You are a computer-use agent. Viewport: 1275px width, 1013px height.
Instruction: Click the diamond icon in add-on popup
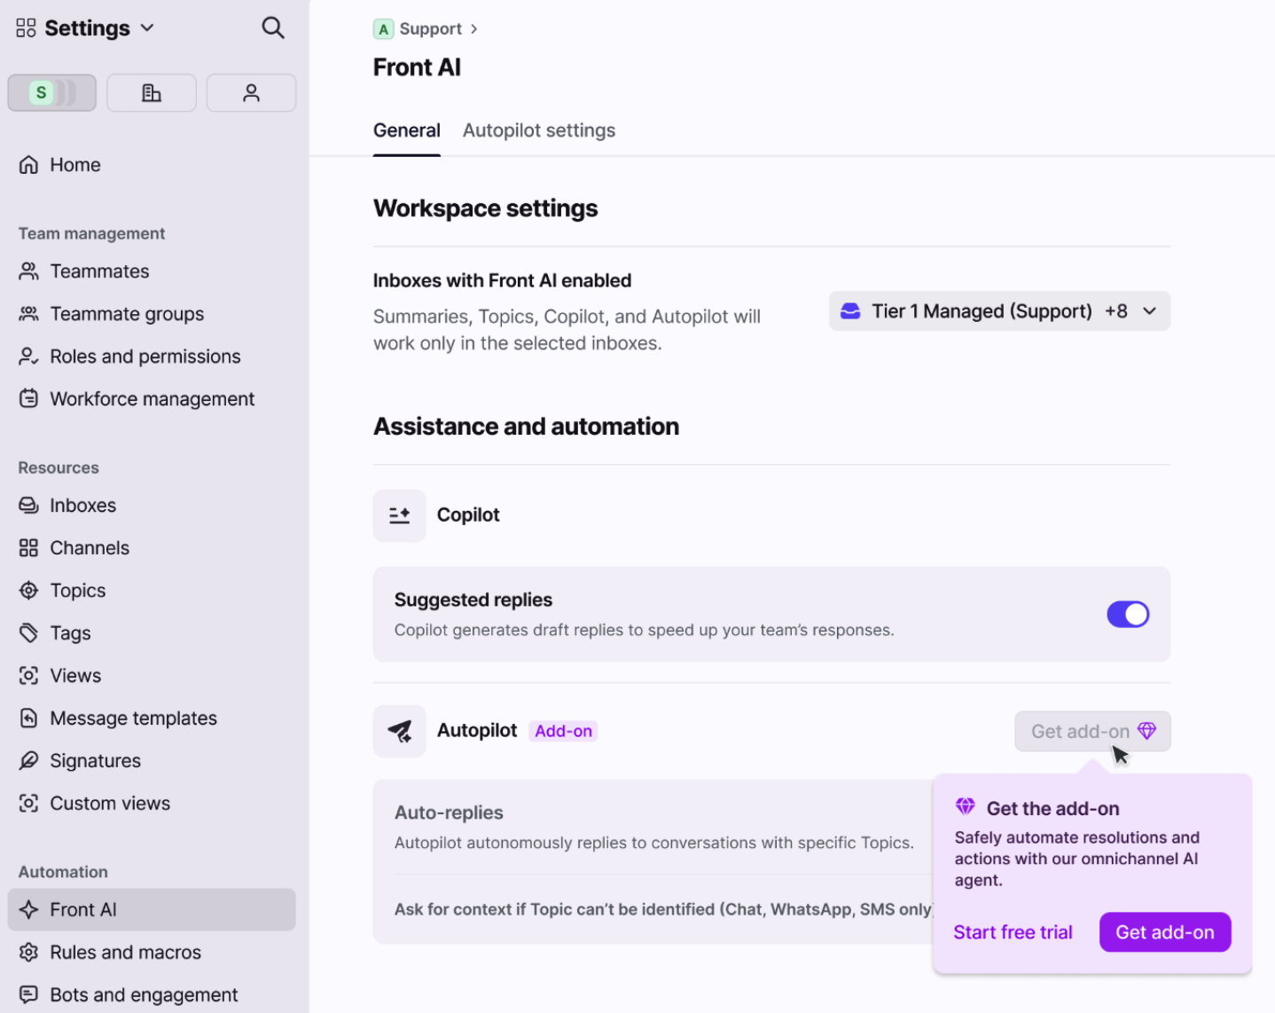coord(965,807)
